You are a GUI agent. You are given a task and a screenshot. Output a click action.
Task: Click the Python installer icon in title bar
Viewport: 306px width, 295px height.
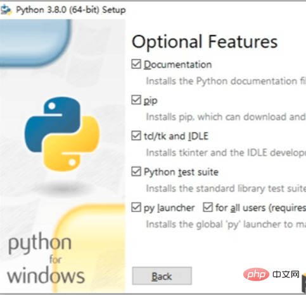pyautogui.click(x=6, y=10)
